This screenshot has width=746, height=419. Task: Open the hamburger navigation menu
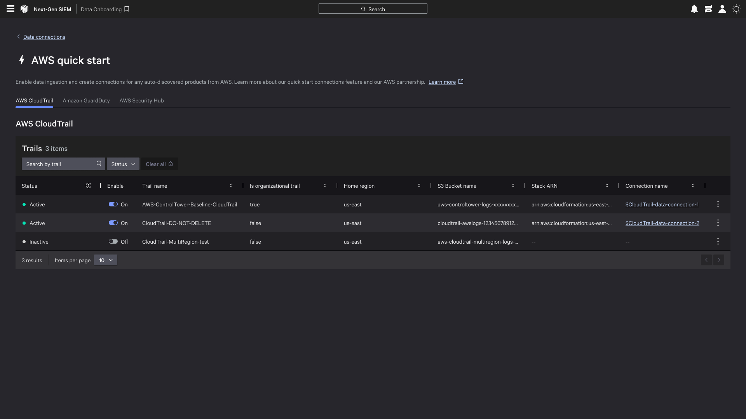point(10,9)
